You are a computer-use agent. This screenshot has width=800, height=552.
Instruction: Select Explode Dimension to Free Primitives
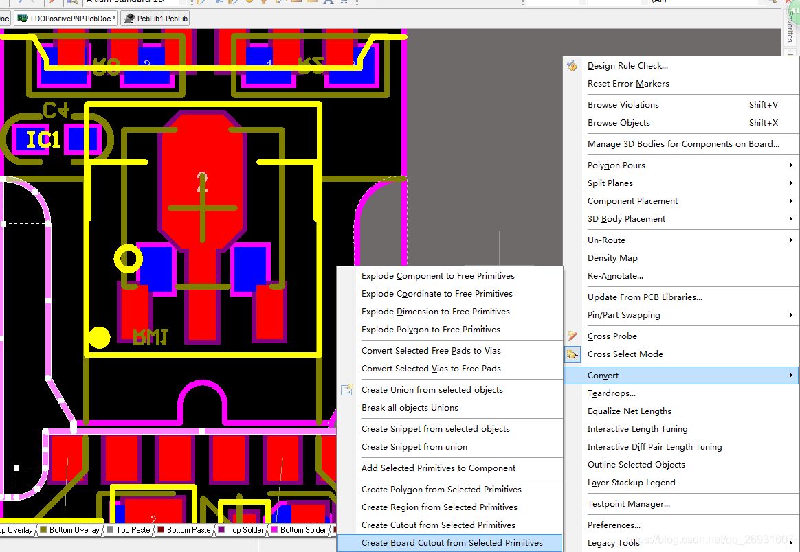(x=449, y=312)
